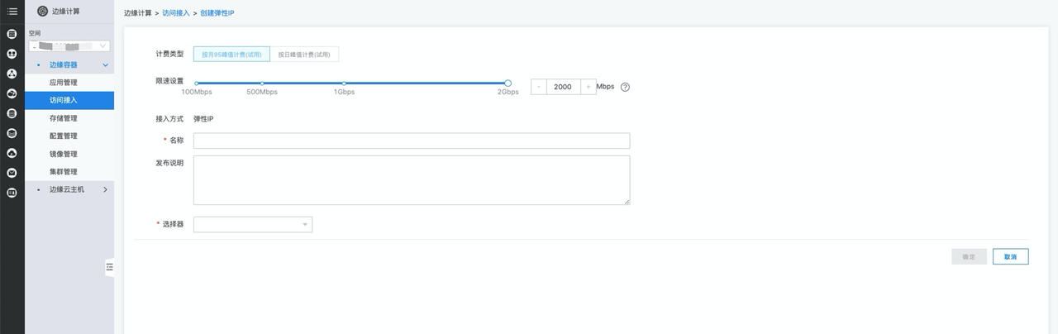Click the 取消 button

click(x=1010, y=257)
